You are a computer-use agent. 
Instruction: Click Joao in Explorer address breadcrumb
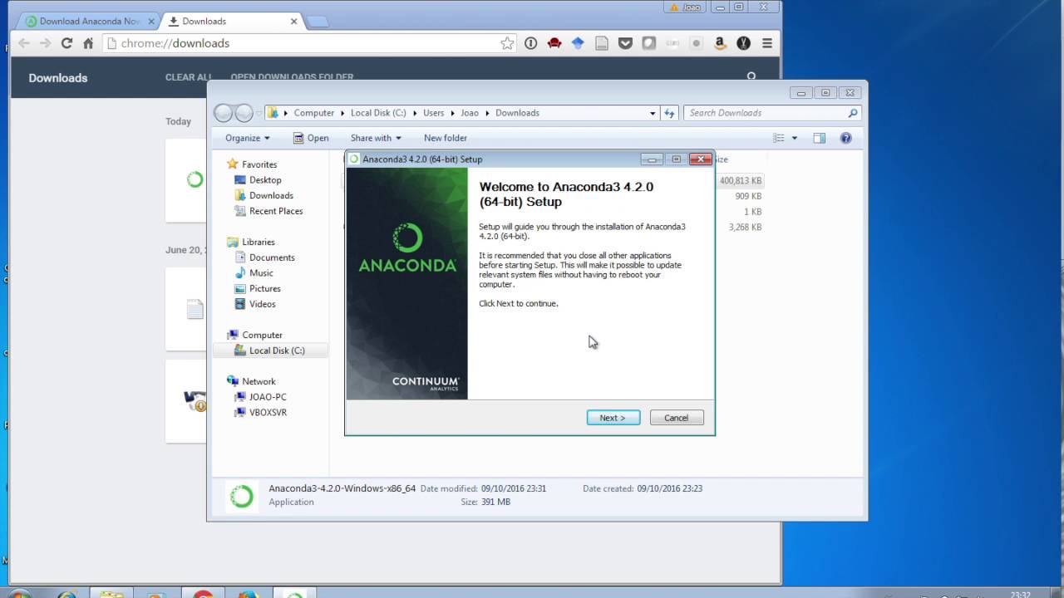coord(470,113)
